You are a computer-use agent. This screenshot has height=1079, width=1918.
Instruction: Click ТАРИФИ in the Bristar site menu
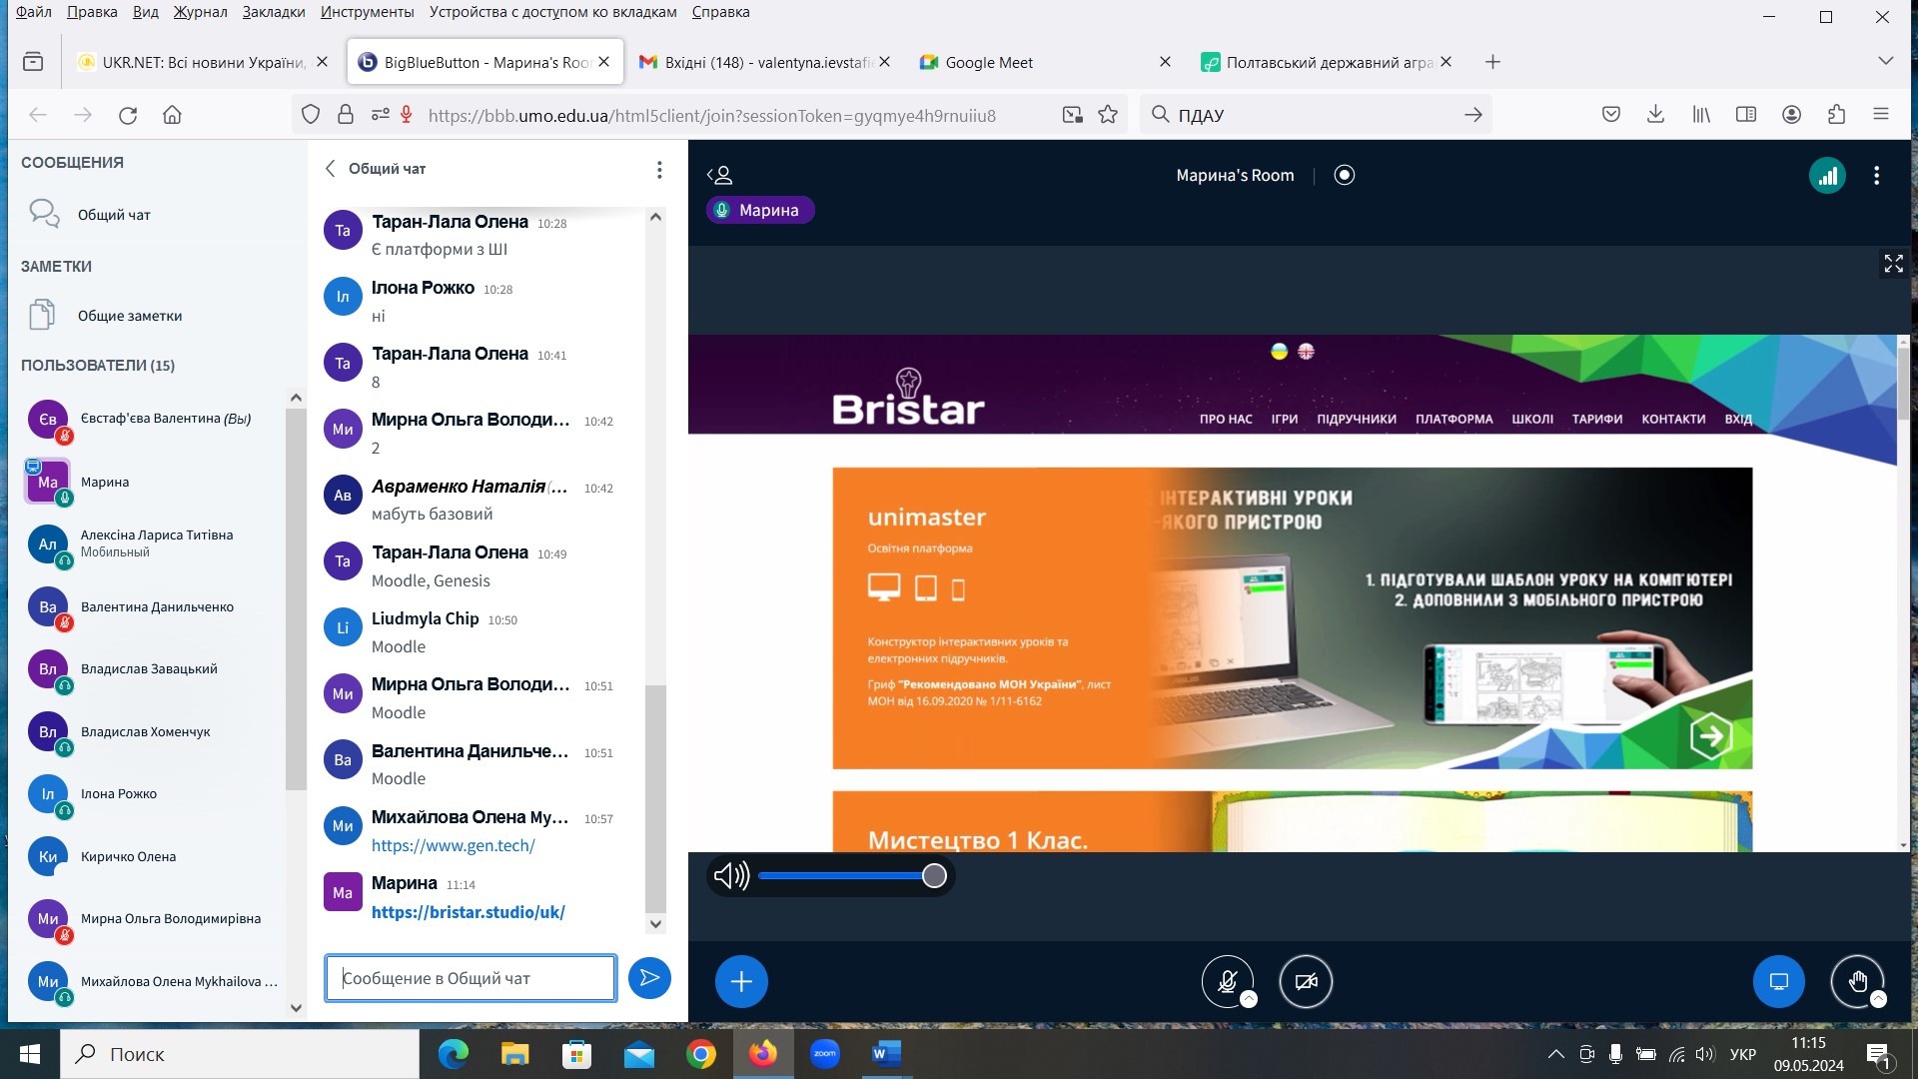tap(1596, 420)
